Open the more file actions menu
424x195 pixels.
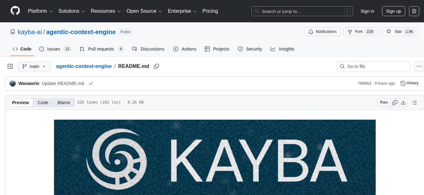(x=419, y=66)
